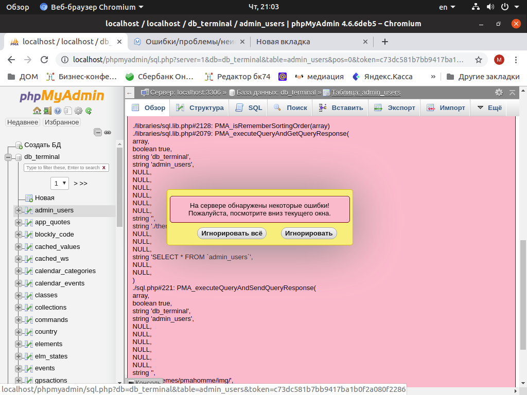Reload navigation panel with green refresh icon
Image resolution: width=527 pixels, height=395 pixels.
(x=89, y=111)
